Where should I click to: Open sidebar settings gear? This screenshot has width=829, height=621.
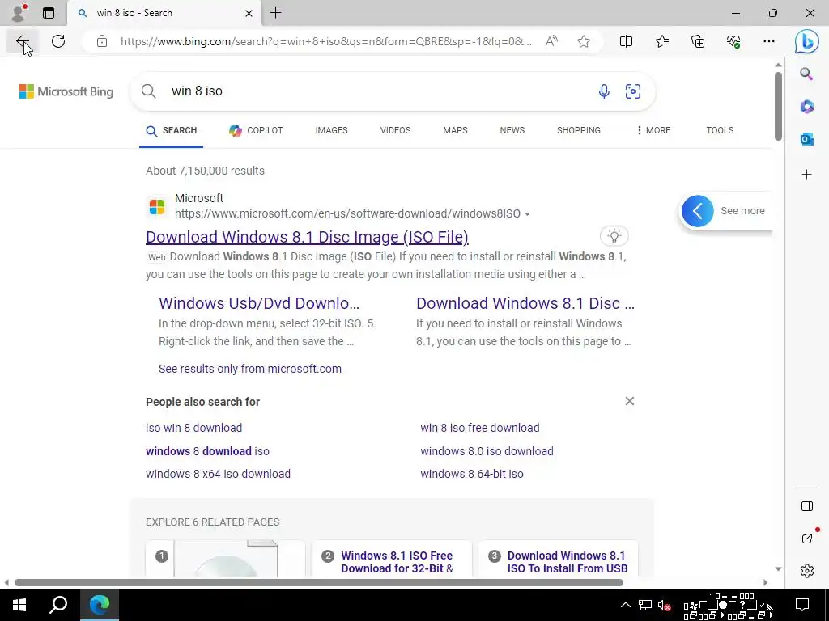(807, 571)
